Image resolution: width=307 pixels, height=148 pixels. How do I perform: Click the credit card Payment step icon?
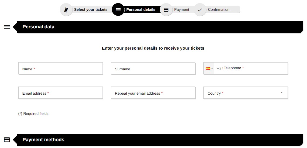pyautogui.click(x=166, y=10)
